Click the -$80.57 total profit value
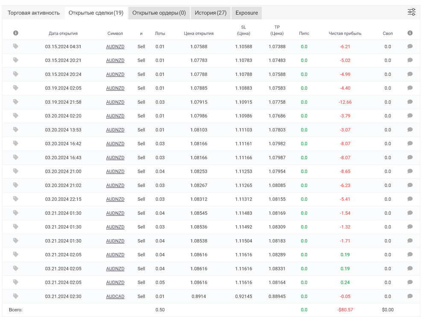422x320 pixels. coord(345,310)
